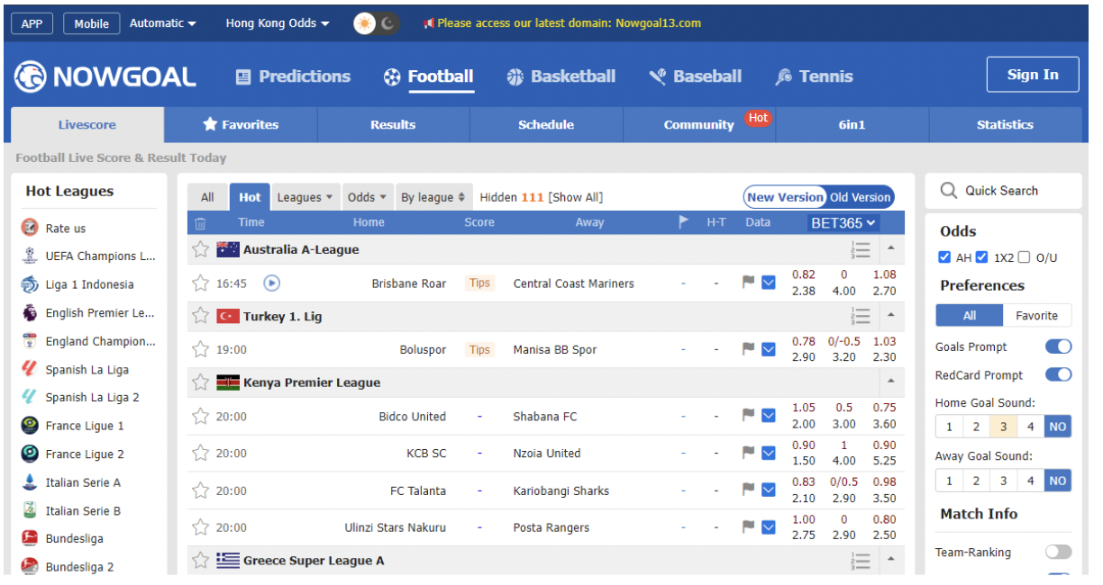Collapse the Turkey 1. Lig section

(x=891, y=316)
